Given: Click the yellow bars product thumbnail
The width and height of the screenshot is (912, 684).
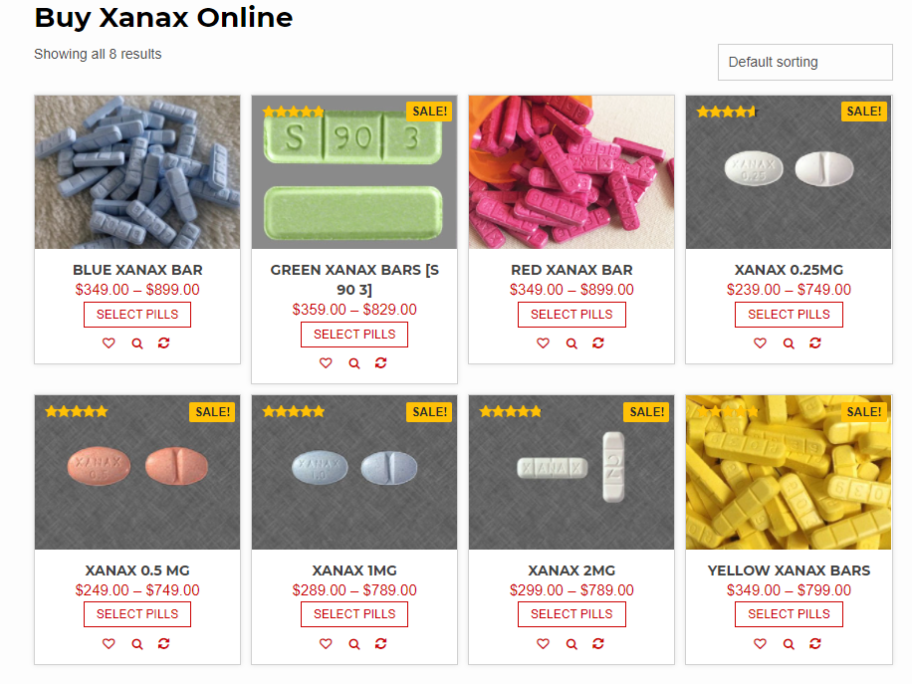Looking at the screenshot, I should (x=789, y=472).
